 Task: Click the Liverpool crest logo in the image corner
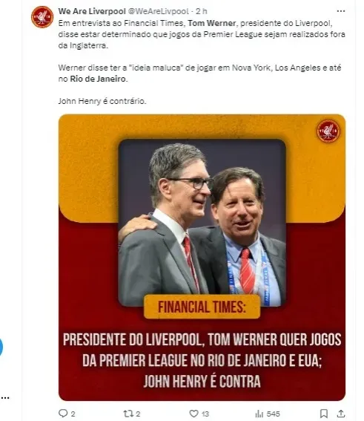328,131
